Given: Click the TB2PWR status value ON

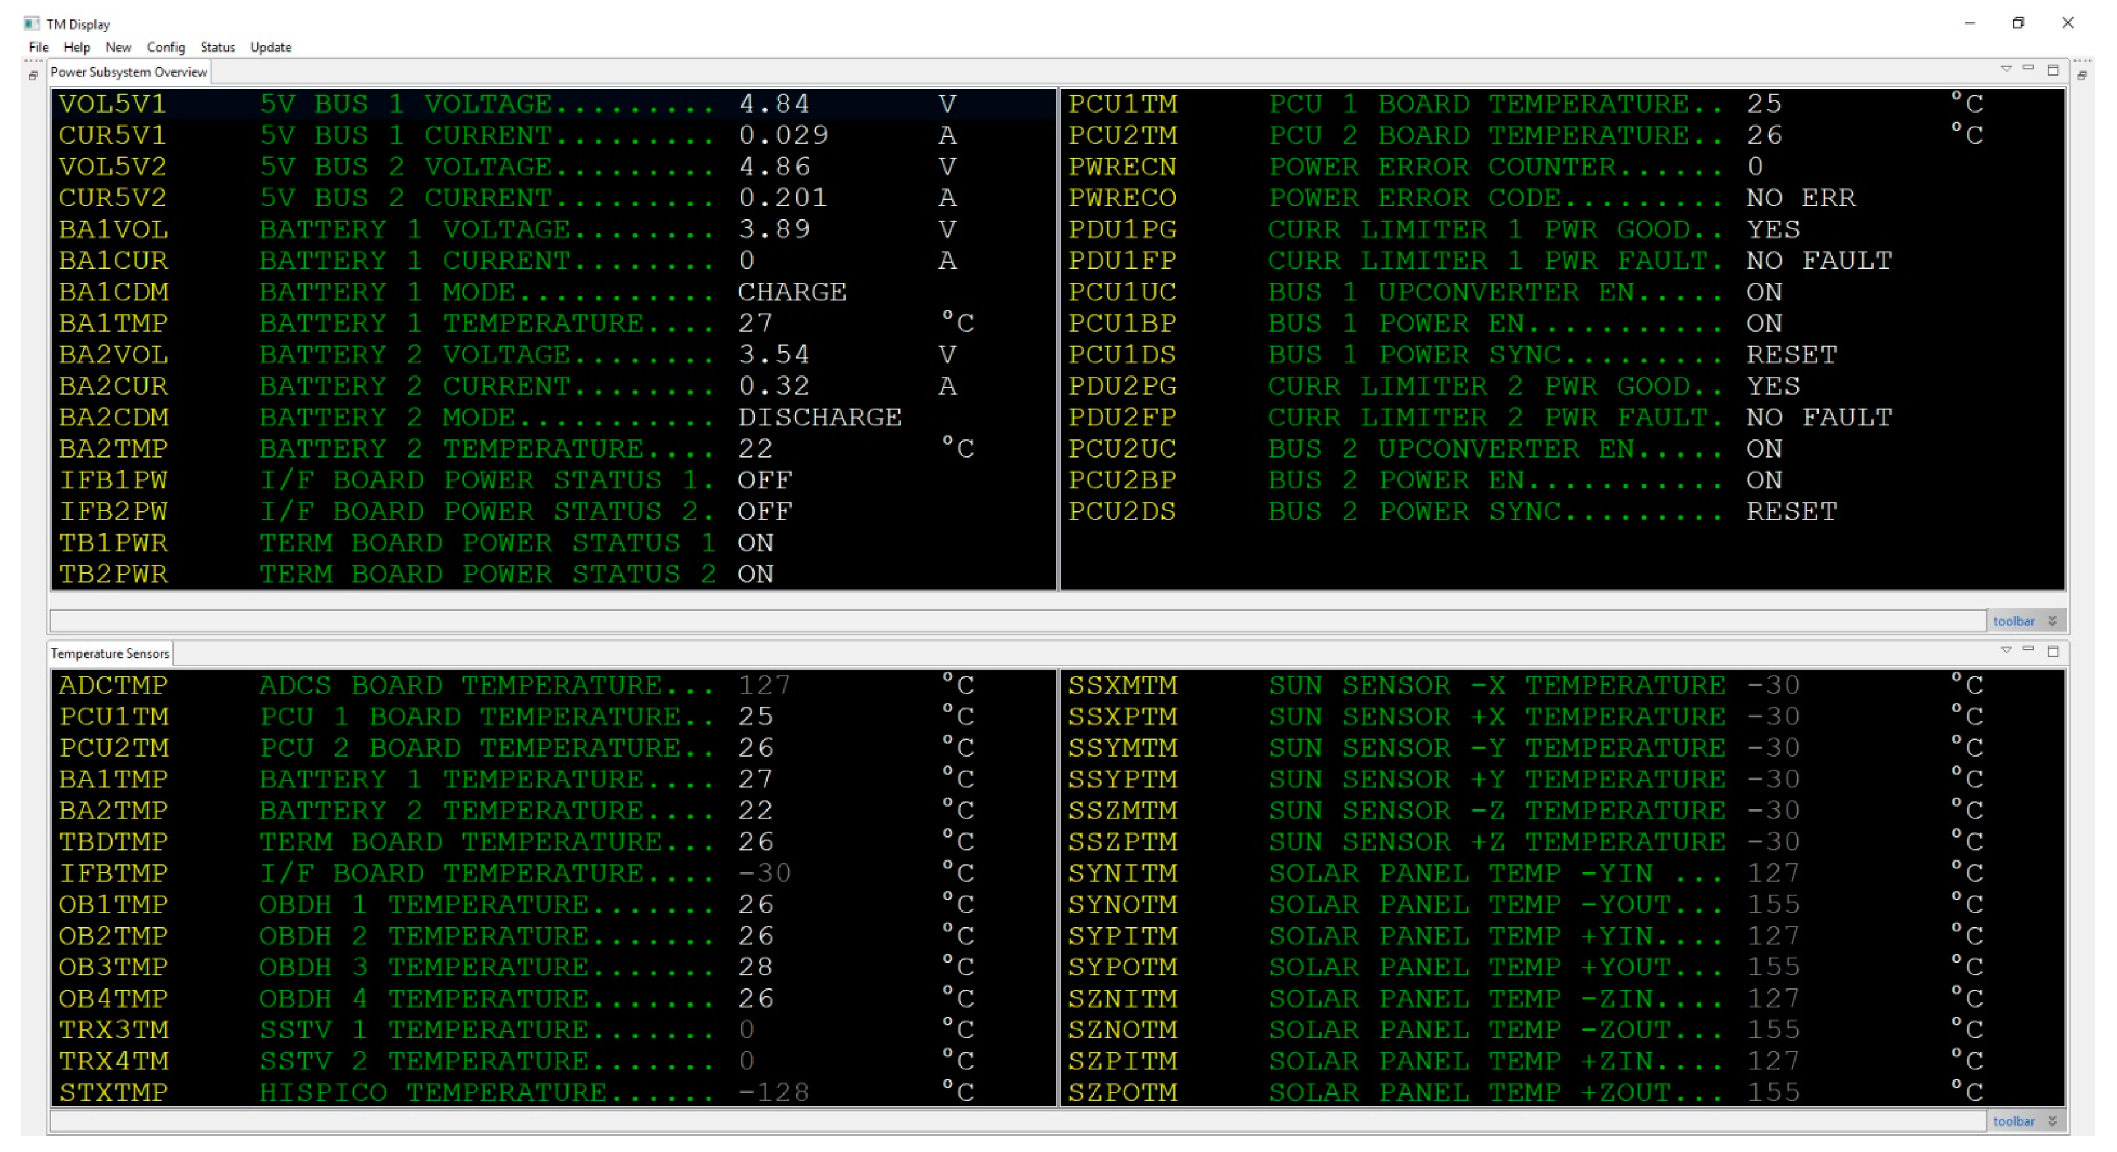Looking at the screenshot, I should [755, 575].
